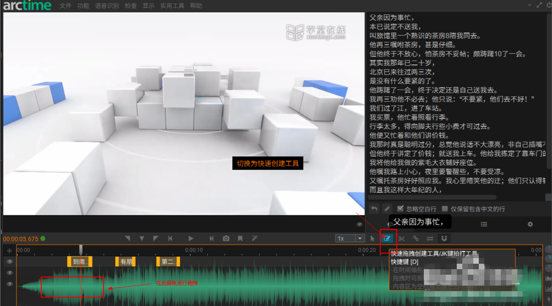Screen dimensions: 552x306
Task: Select the arrow pointer tool
Action: point(373,238)
